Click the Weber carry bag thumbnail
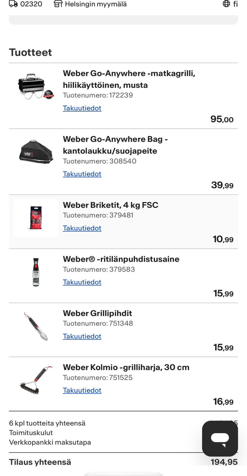The height and width of the screenshot is (476, 247). click(36, 152)
